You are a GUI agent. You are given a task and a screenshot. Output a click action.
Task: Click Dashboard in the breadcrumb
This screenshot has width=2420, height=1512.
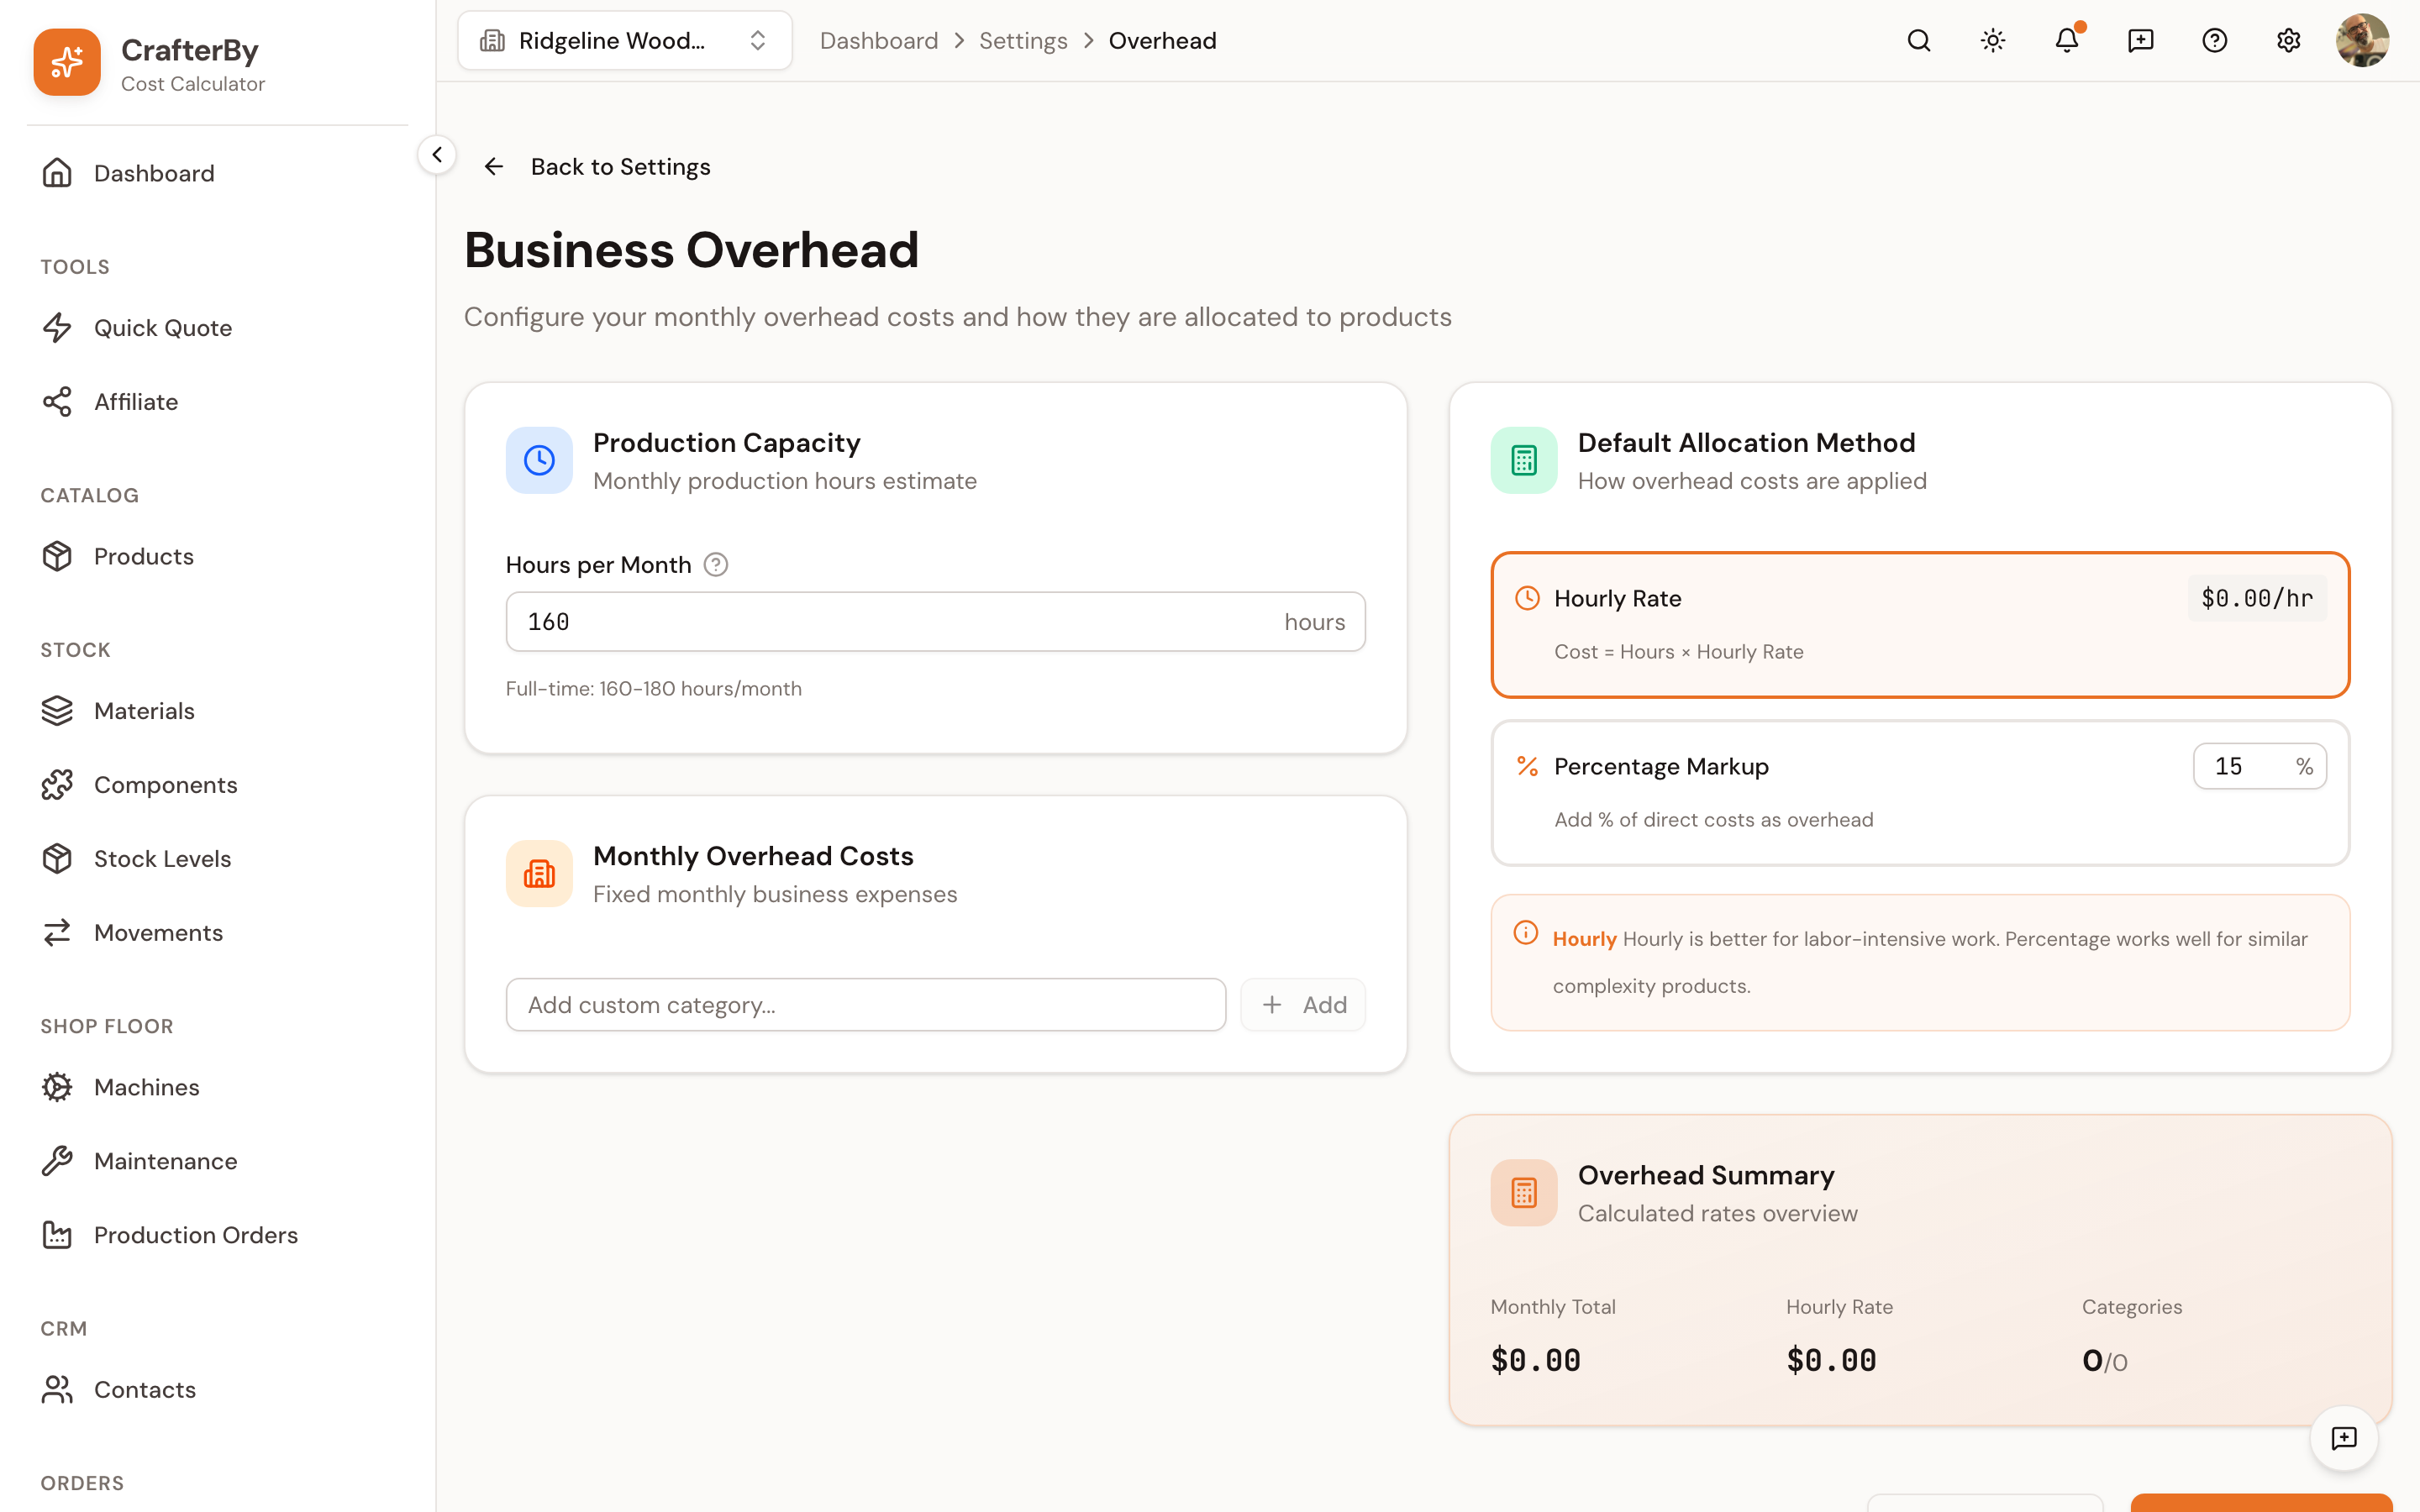pos(879,41)
